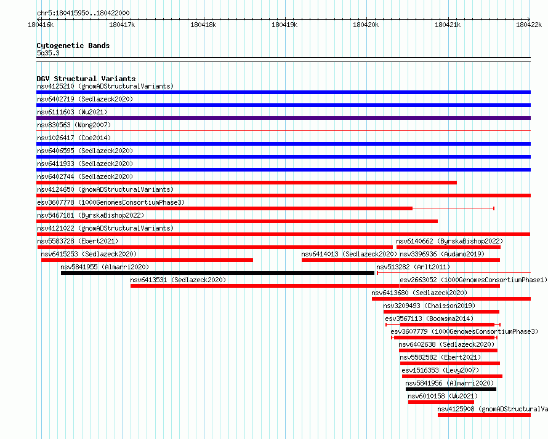Open the nsv6414013 (Sedlazeck2020) label
The image size is (548, 439).
pos(349,254)
